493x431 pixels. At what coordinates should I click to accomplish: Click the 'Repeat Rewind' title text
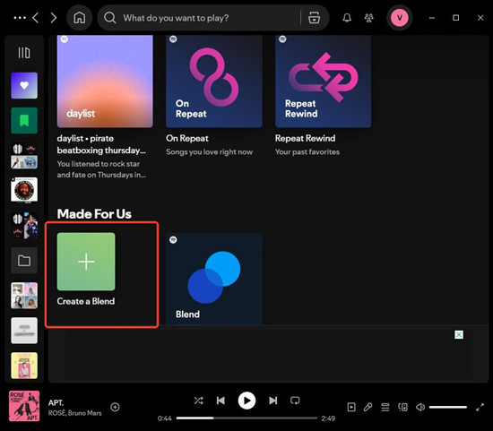306,138
